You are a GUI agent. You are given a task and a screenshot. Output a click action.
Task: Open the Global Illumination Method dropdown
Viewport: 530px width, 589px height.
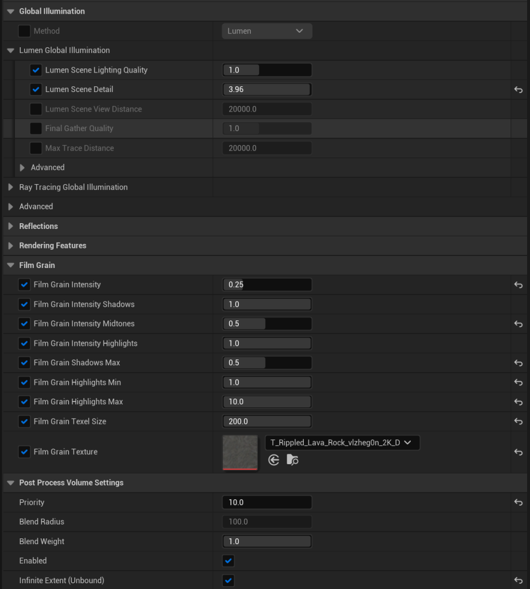pyautogui.click(x=267, y=31)
